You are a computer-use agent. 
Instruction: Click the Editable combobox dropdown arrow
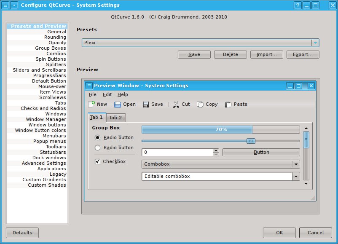296,177
